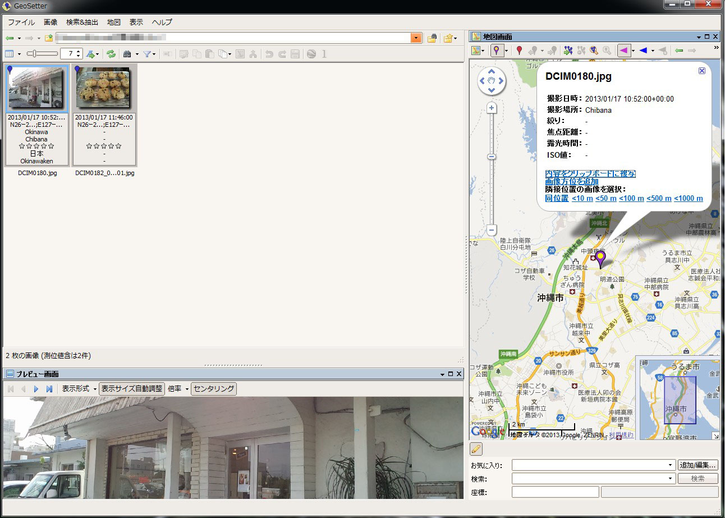Click the 座標 coordinates input field
725x518 pixels.
pyautogui.click(x=555, y=492)
